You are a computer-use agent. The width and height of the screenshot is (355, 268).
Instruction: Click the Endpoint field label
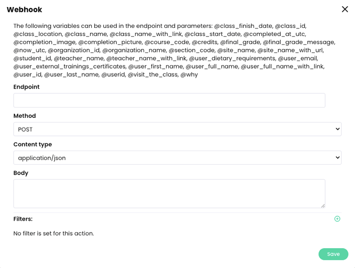pos(27,87)
